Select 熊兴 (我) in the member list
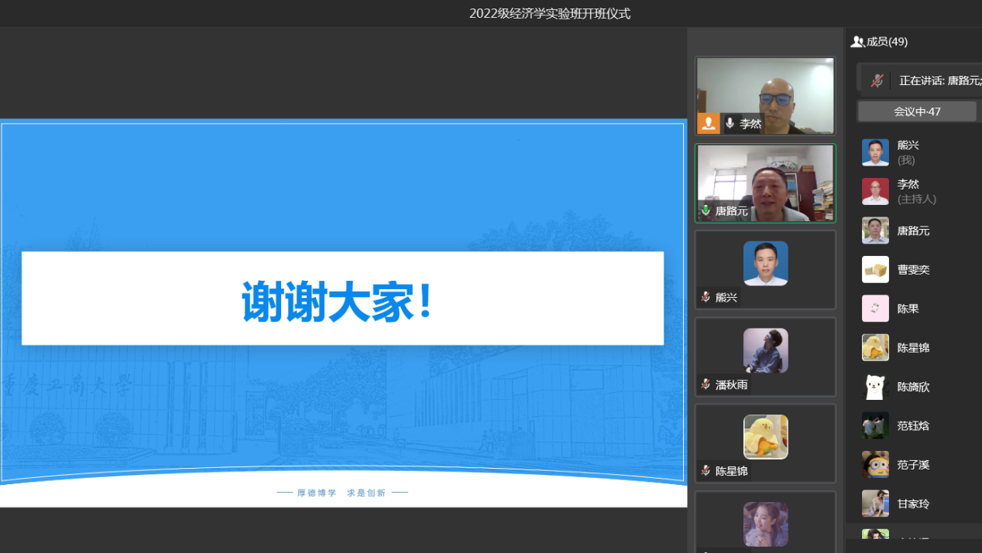The height and width of the screenshot is (553, 982). tap(908, 152)
